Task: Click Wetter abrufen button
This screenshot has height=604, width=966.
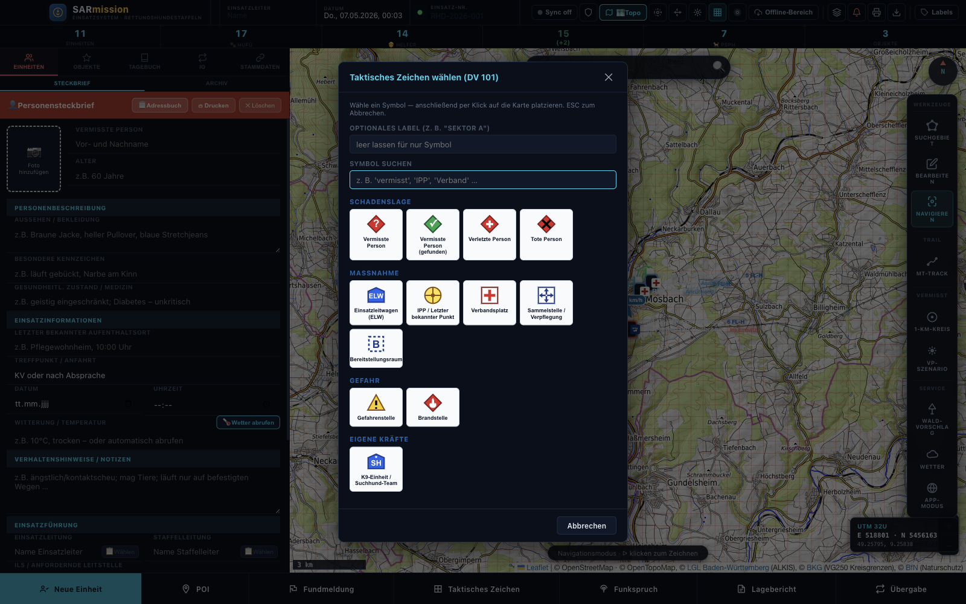Action: (x=248, y=423)
